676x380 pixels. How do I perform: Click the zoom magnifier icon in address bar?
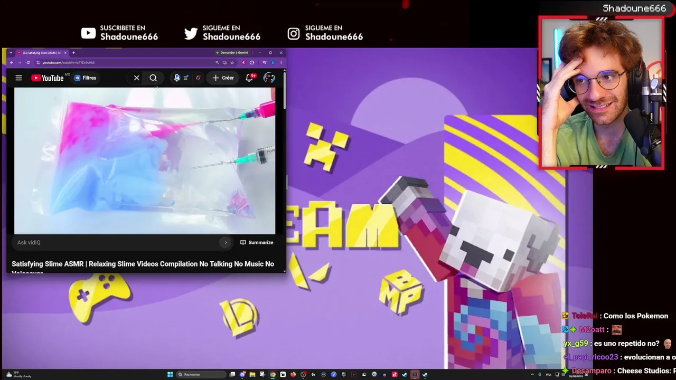(x=217, y=63)
